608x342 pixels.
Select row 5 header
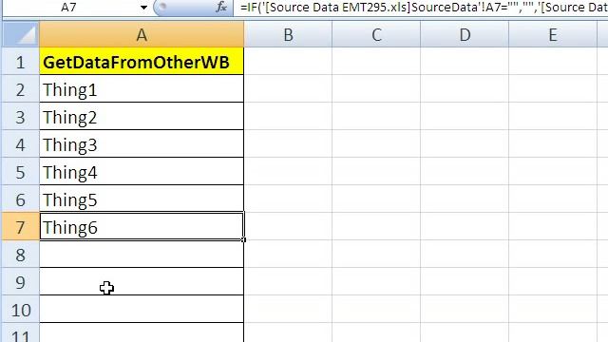point(21,172)
